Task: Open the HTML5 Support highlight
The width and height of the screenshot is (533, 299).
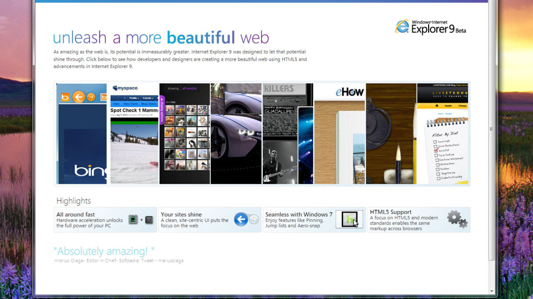Action: coord(419,220)
